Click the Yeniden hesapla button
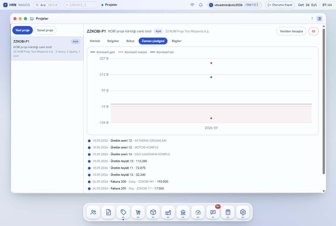This screenshot has width=336, height=226. 291,31
